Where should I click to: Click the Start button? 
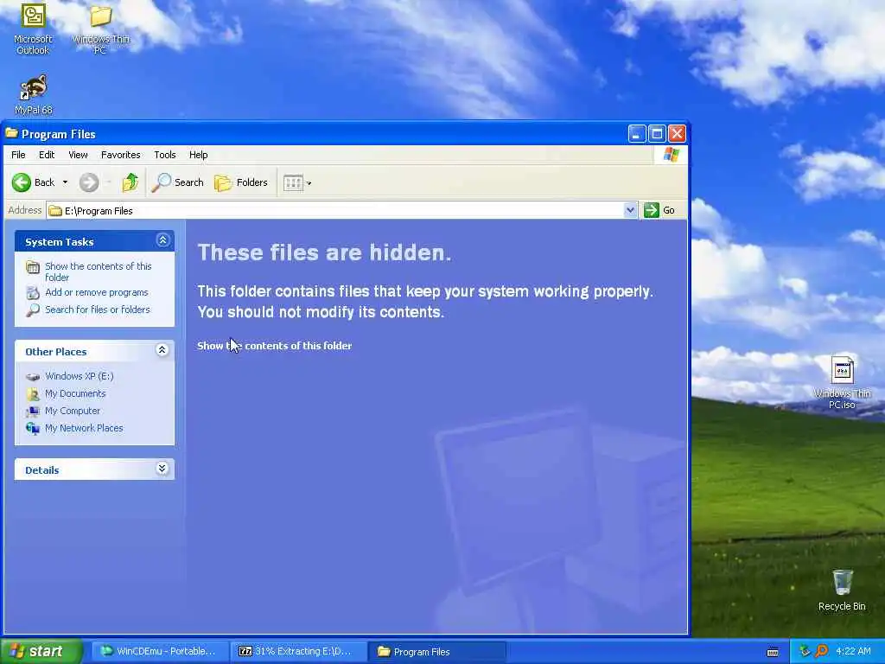point(41,651)
